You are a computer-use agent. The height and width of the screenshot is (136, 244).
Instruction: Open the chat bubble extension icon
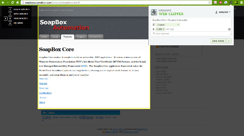[226, 2]
